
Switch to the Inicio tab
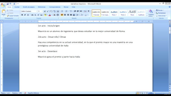point(9,7)
